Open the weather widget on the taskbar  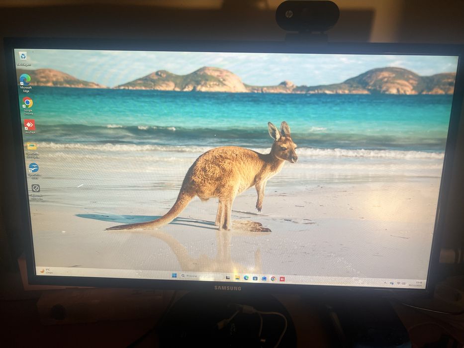click(46, 271)
